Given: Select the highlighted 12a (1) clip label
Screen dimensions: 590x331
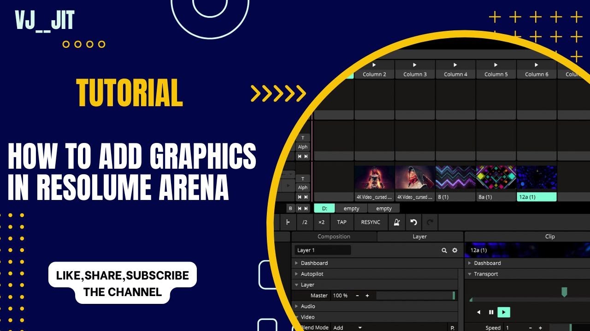Looking at the screenshot, I should point(537,197).
